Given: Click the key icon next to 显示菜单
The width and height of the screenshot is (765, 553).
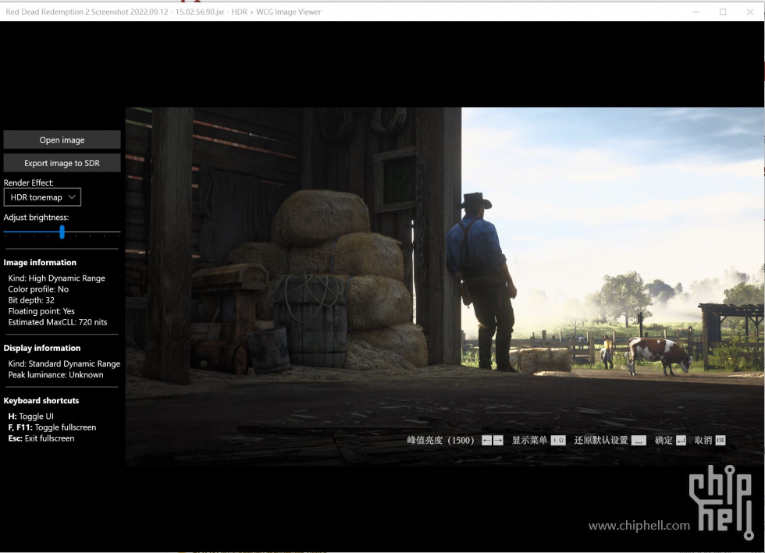Looking at the screenshot, I should [558, 441].
